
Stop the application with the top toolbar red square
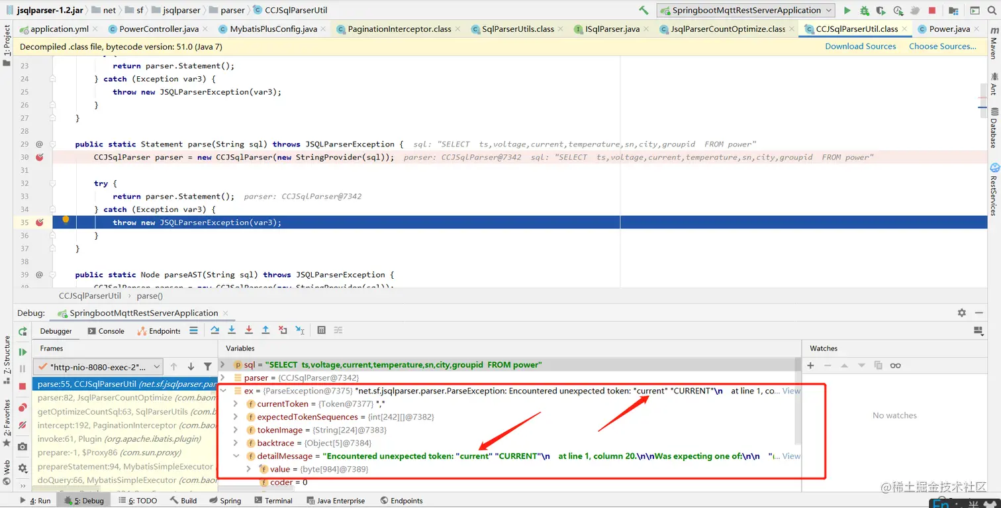coord(932,10)
